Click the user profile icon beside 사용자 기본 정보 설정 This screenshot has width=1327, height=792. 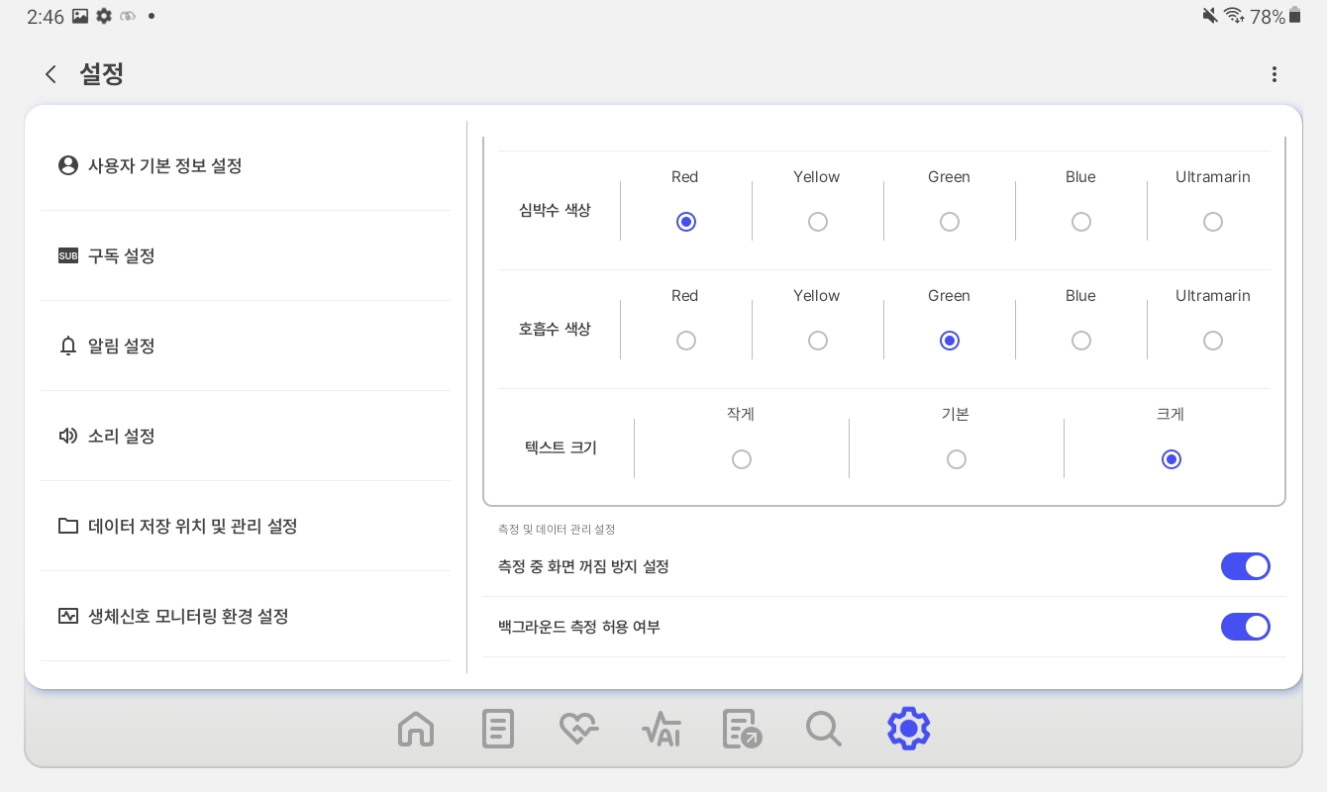tap(68, 165)
